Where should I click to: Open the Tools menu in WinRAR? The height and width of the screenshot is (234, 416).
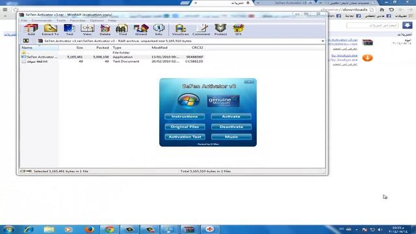click(x=60, y=20)
